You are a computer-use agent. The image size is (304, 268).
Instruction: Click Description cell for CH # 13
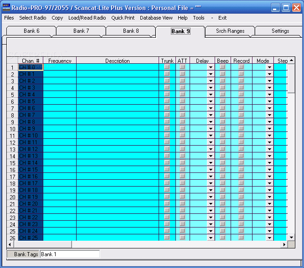[x=118, y=156]
